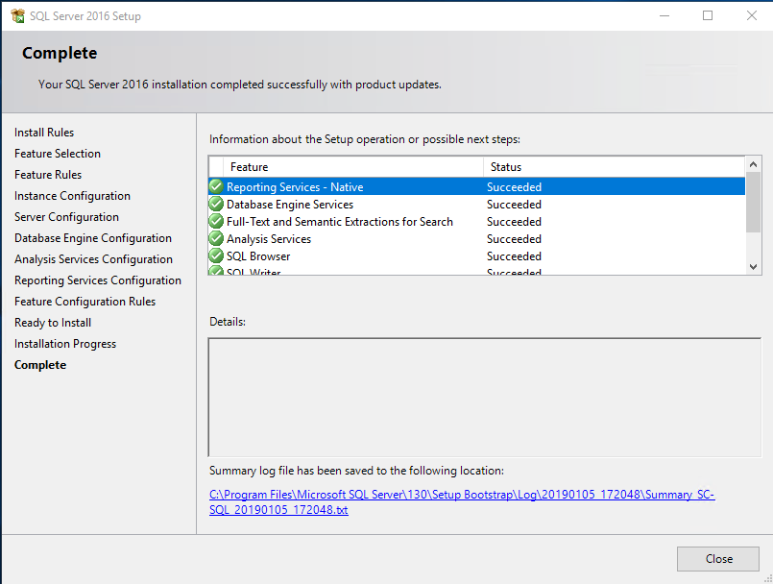Click the Close button to finish setup

718,558
